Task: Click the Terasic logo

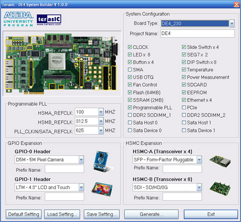Action: [49, 20]
